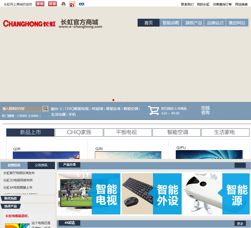Click hot search term C9000

[22, 116]
